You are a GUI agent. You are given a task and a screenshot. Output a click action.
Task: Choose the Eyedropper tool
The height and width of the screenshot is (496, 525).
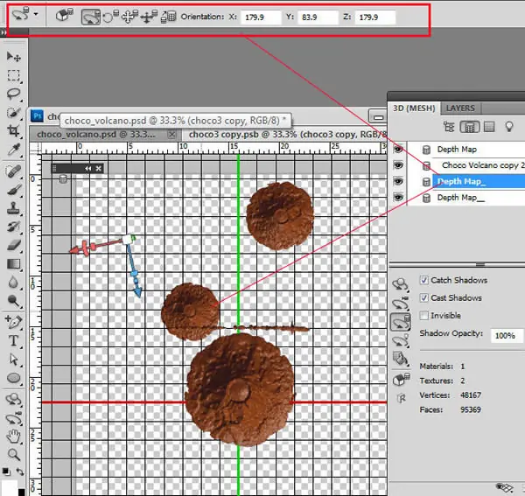coord(13,150)
